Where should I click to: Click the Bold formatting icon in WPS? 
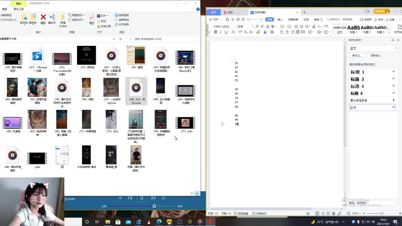(x=215, y=32)
